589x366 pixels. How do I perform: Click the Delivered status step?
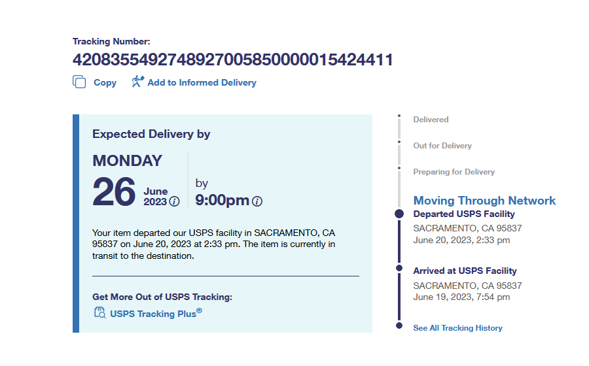tap(431, 120)
